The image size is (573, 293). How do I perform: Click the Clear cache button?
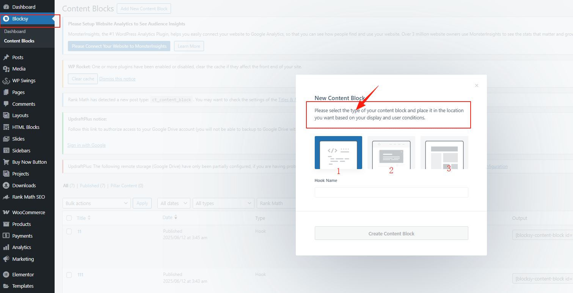coord(83,79)
